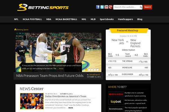Click the -440 moneyline value
Screen dimensions: 169x112
pos(146,68)
